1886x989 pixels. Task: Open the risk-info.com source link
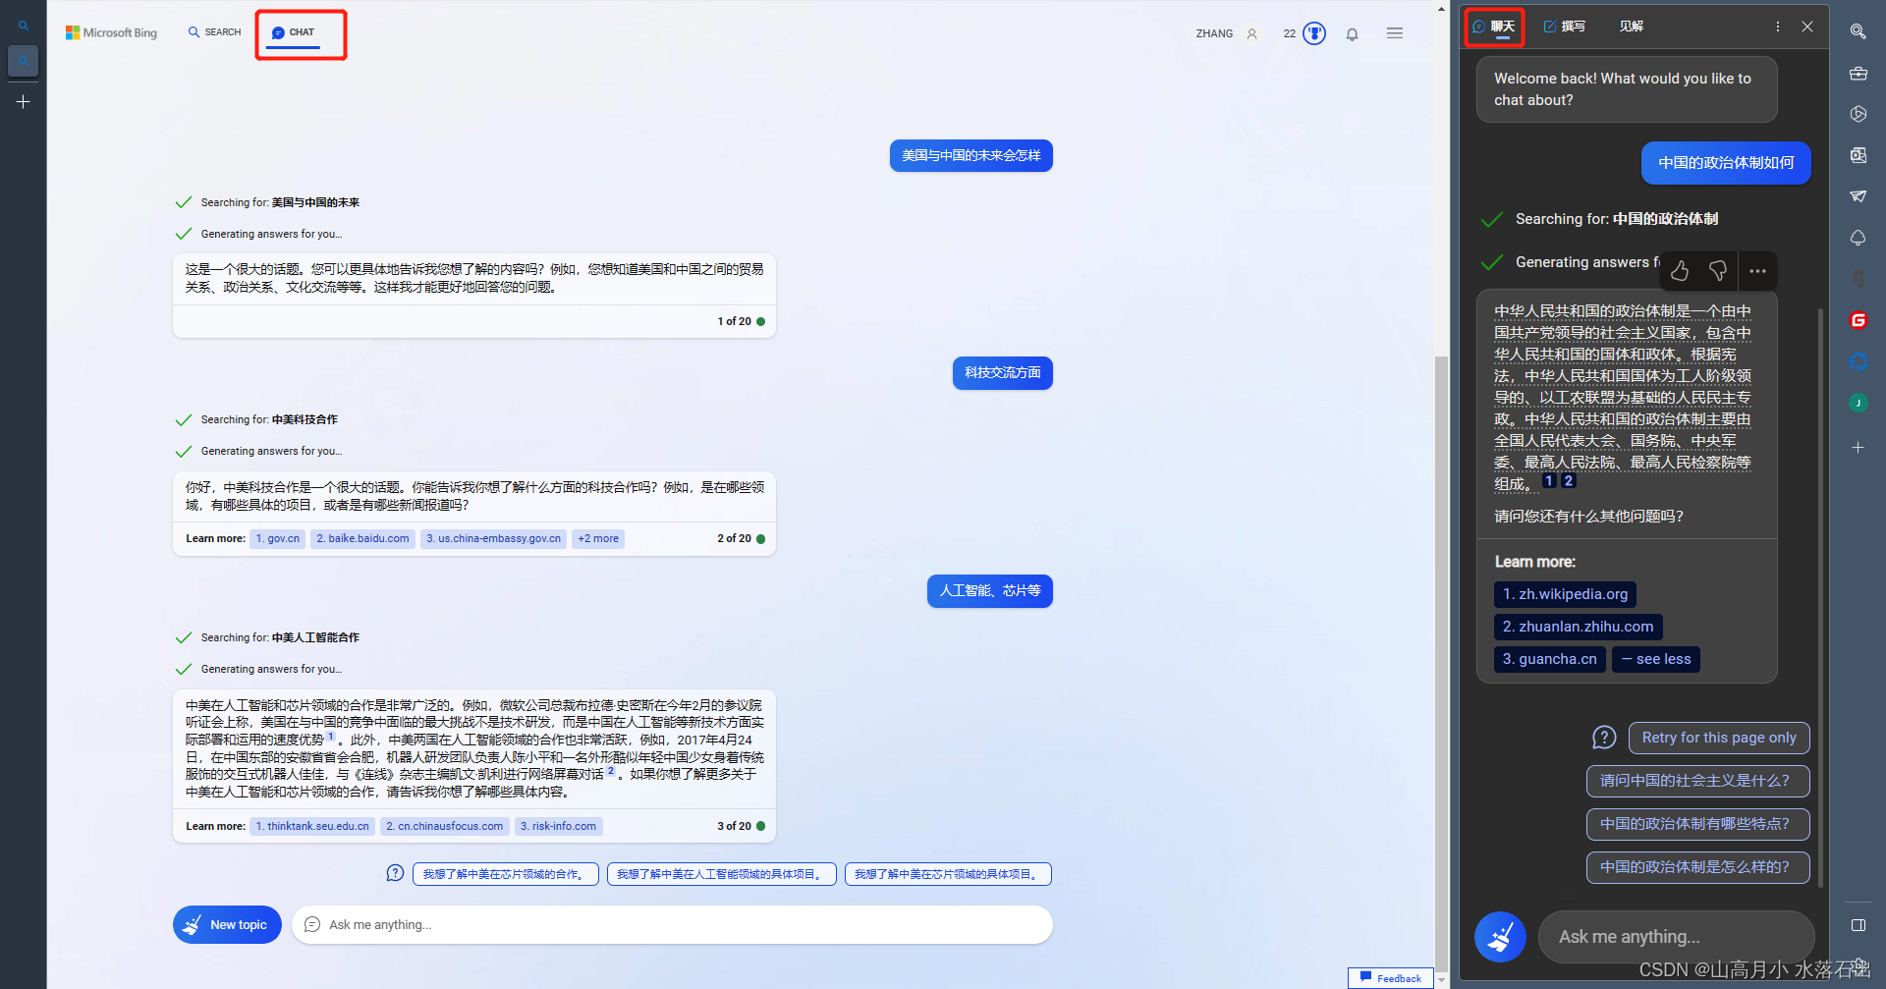pyautogui.click(x=558, y=826)
